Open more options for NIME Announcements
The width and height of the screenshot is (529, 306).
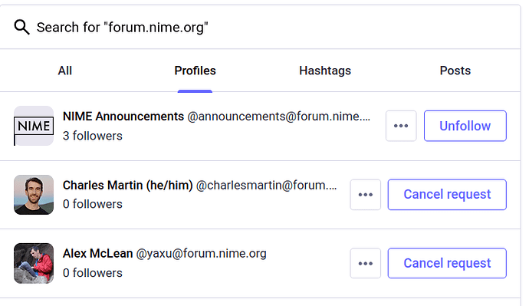(x=401, y=126)
